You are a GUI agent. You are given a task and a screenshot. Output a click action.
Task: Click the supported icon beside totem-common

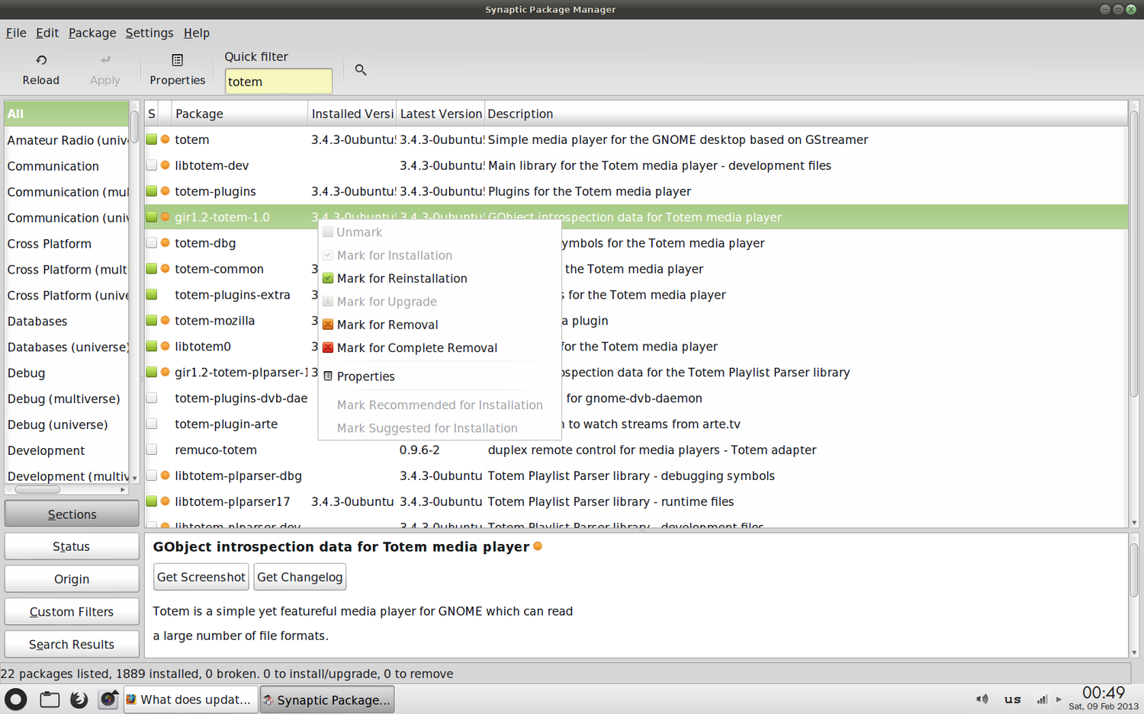coord(165,269)
